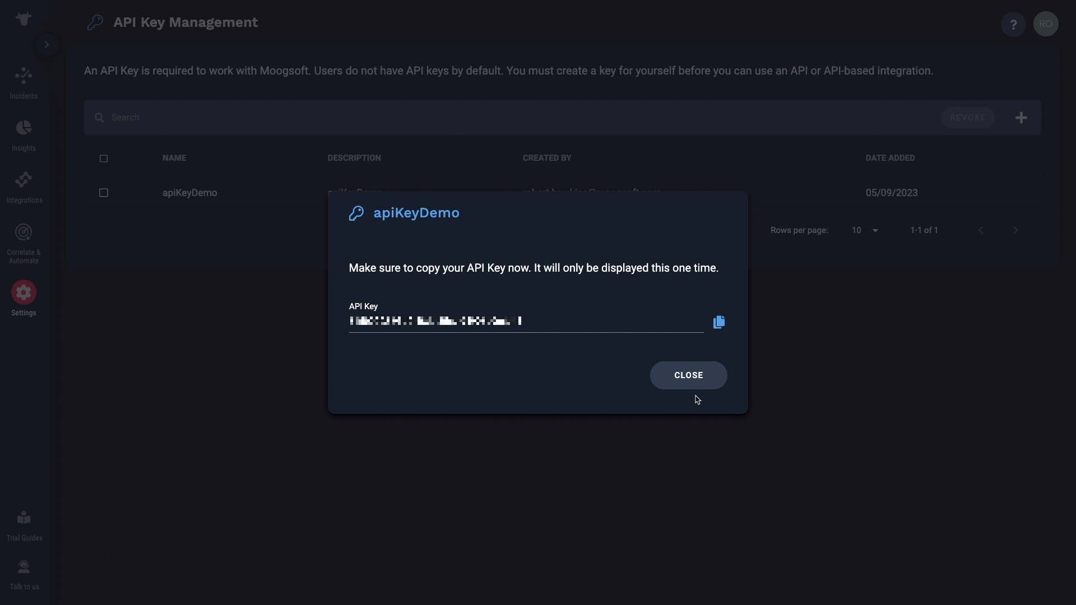Expand the sidebar with the chevron arrow

point(47,45)
